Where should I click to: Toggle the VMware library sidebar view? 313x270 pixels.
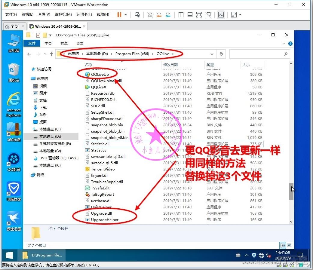(181, 14)
